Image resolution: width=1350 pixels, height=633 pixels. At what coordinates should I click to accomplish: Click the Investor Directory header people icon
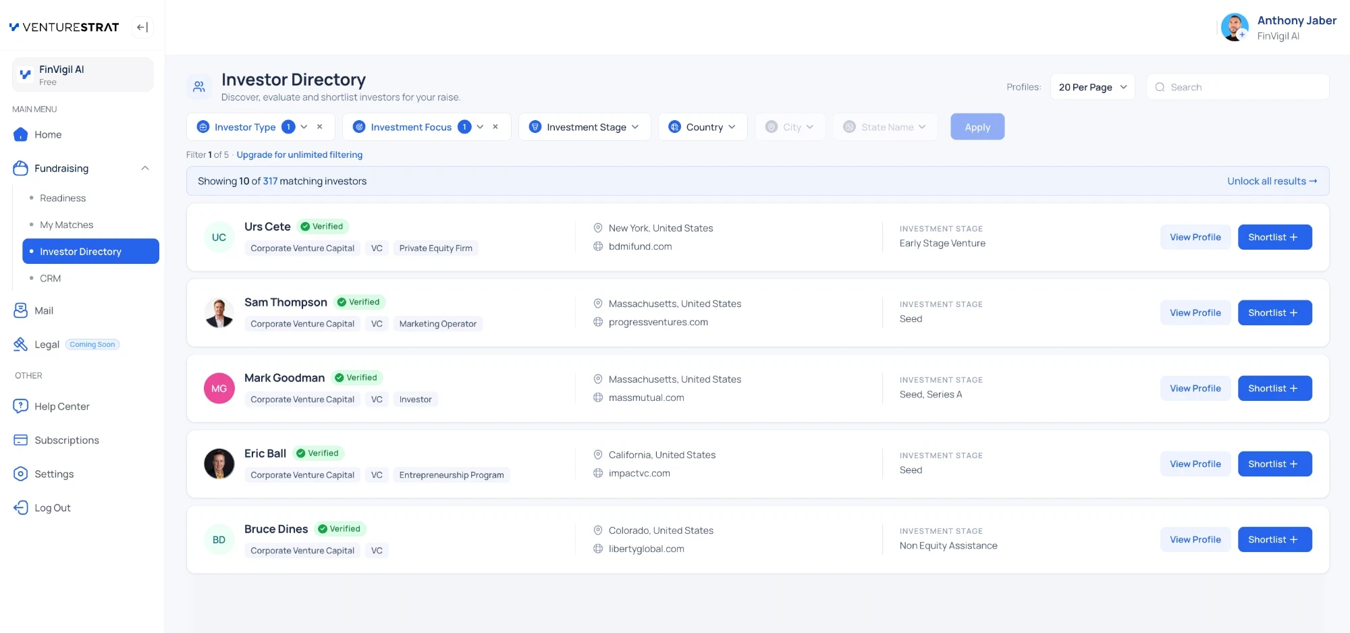pos(199,87)
